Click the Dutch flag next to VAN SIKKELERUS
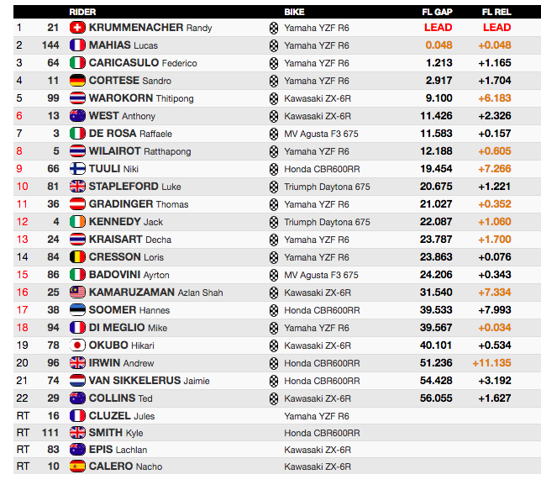Image resolution: width=541 pixels, height=485 pixels. [77, 381]
